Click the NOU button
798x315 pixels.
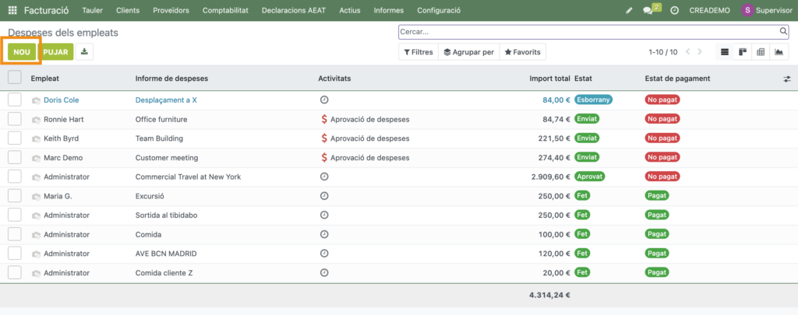[x=22, y=51]
